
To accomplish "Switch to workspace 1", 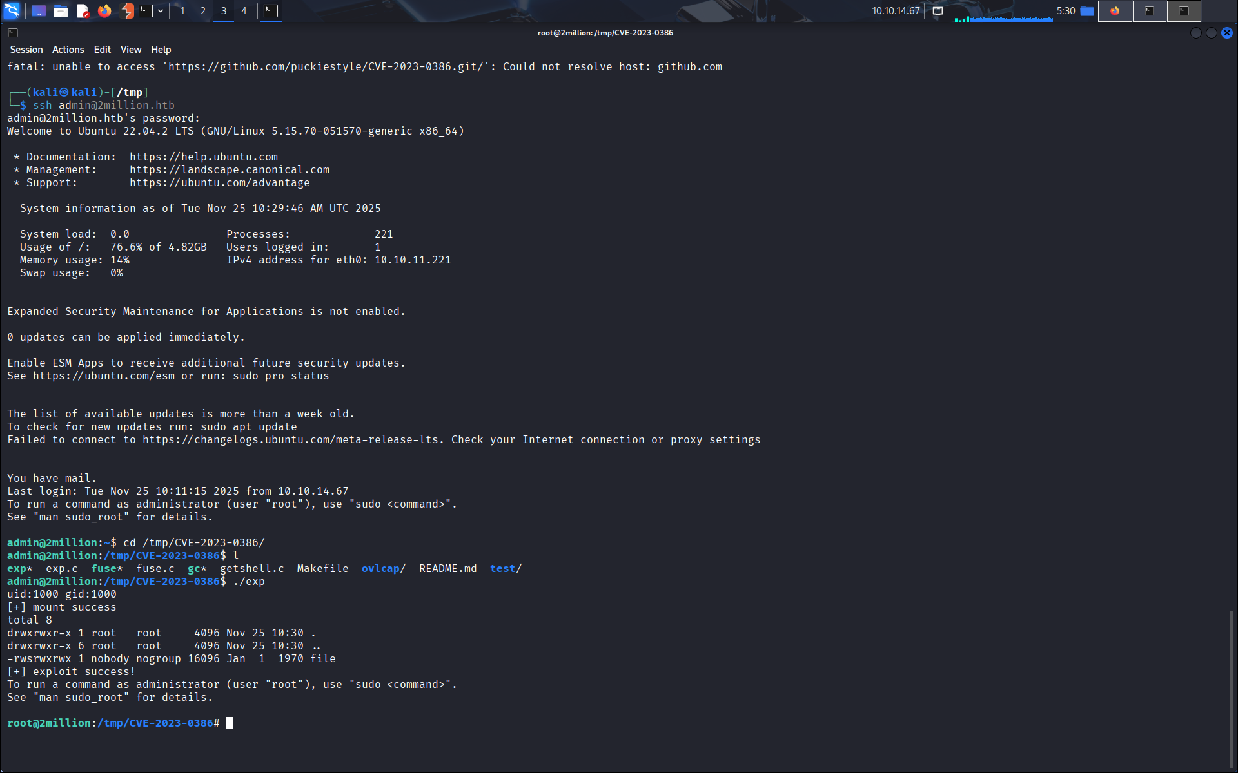I will pos(182,11).
